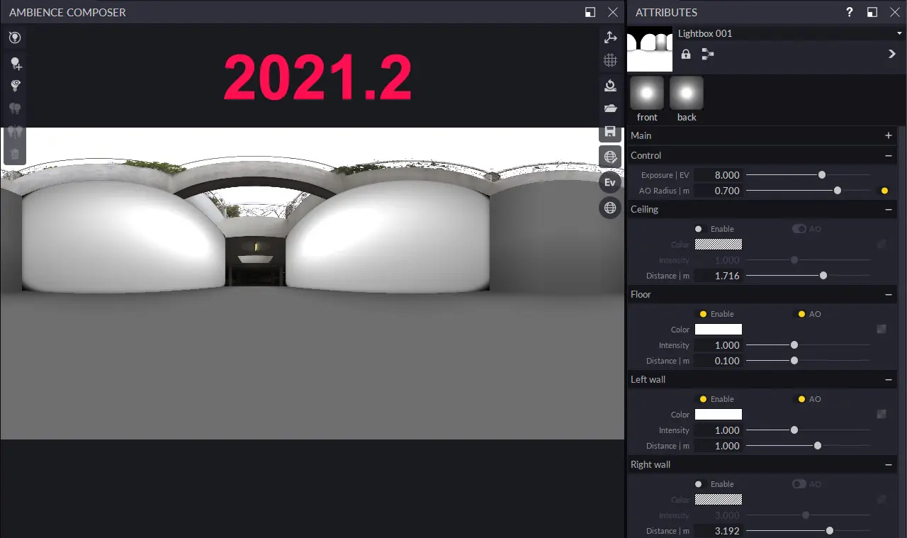
Task: Select the edit lightbulb tool
Action: (14, 38)
